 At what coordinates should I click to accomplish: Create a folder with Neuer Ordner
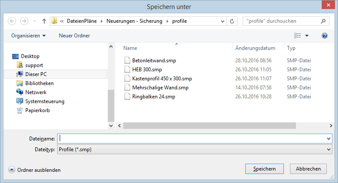(74, 36)
